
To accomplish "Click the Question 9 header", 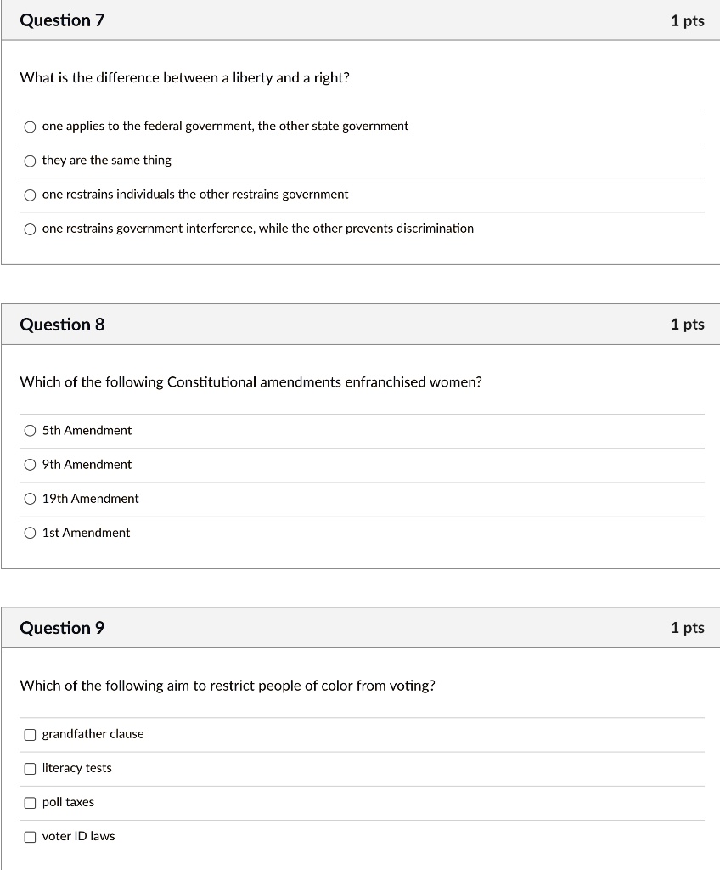I will (x=62, y=627).
